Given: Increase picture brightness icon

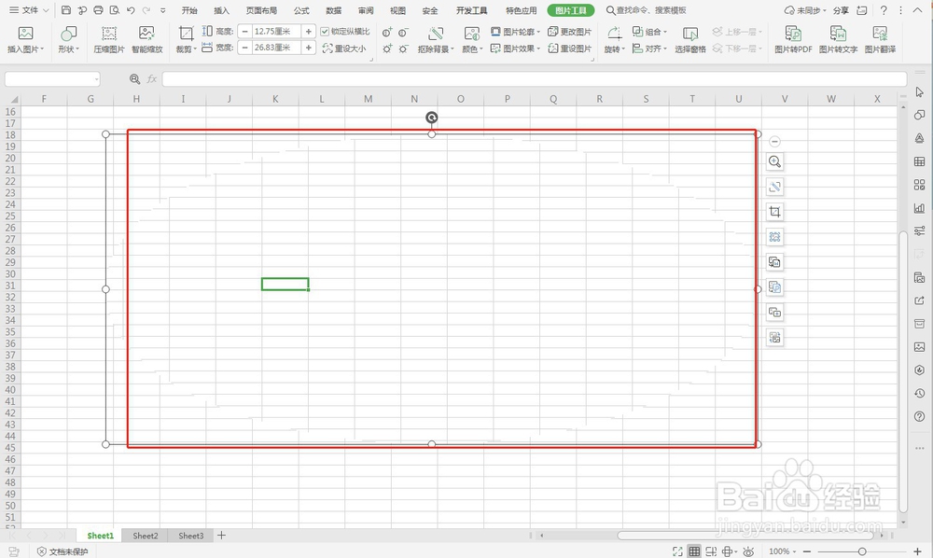Looking at the screenshot, I should coord(387,49).
